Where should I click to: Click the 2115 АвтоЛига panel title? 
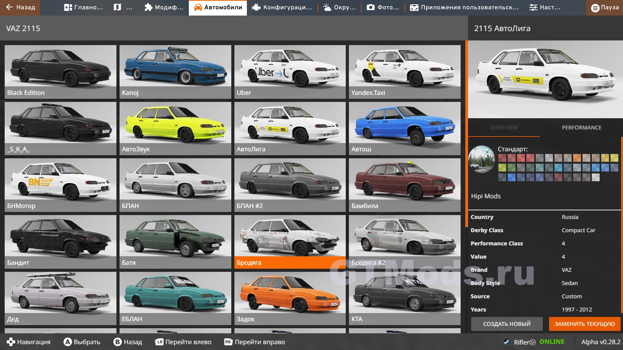tap(502, 28)
